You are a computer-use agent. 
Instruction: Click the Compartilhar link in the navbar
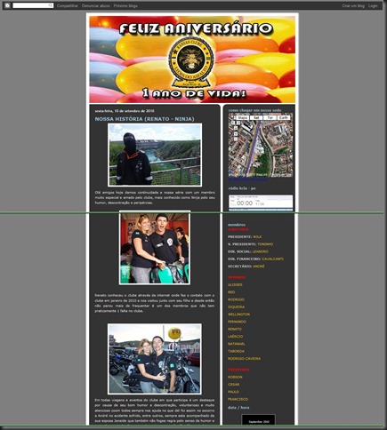(68, 5)
